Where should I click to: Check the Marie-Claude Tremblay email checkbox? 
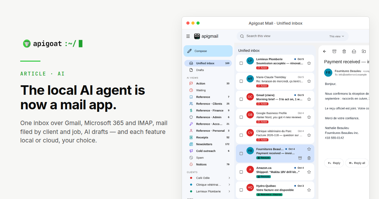[x=241, y=81]
